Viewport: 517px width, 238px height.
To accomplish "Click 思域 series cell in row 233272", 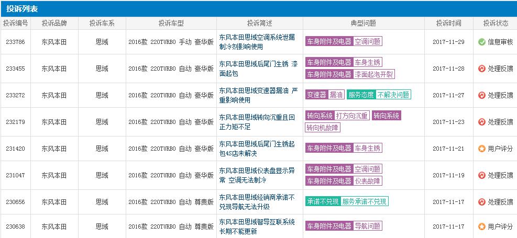I will 102,95.
